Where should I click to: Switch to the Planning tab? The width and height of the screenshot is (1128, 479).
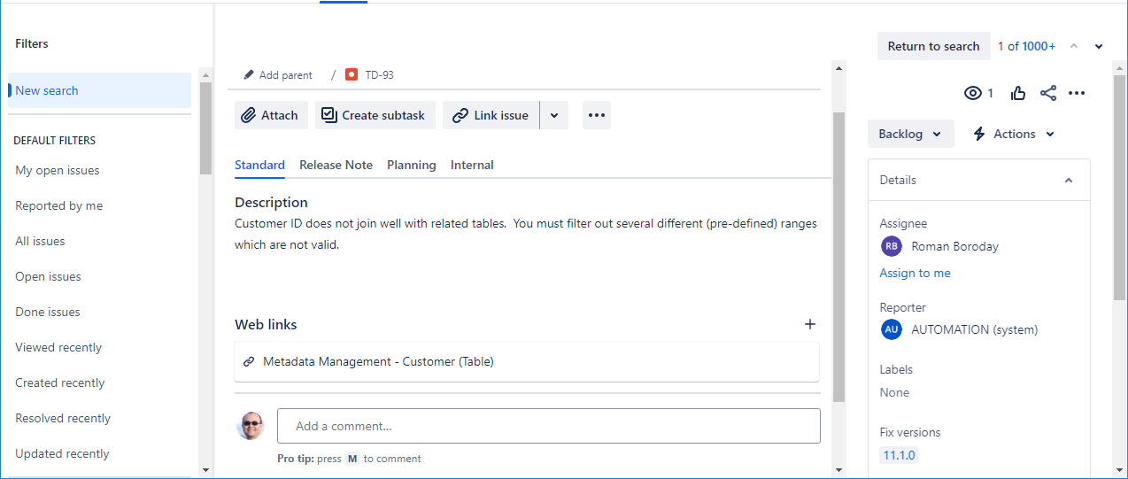pyautogui.click(x=411, y=165)
